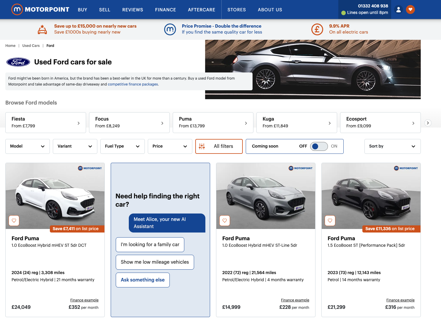Open ABOUT US in navigation
The height and width of the screenshot is (321, 441).
click(x=270, y=10)
